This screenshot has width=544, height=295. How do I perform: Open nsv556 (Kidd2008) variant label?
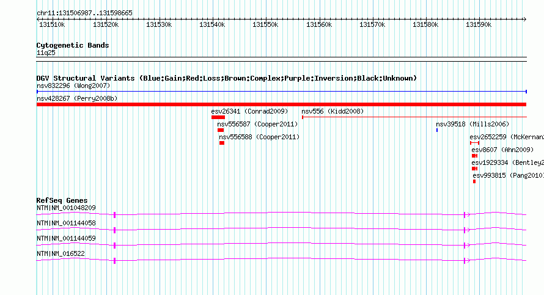coord(333,111)
